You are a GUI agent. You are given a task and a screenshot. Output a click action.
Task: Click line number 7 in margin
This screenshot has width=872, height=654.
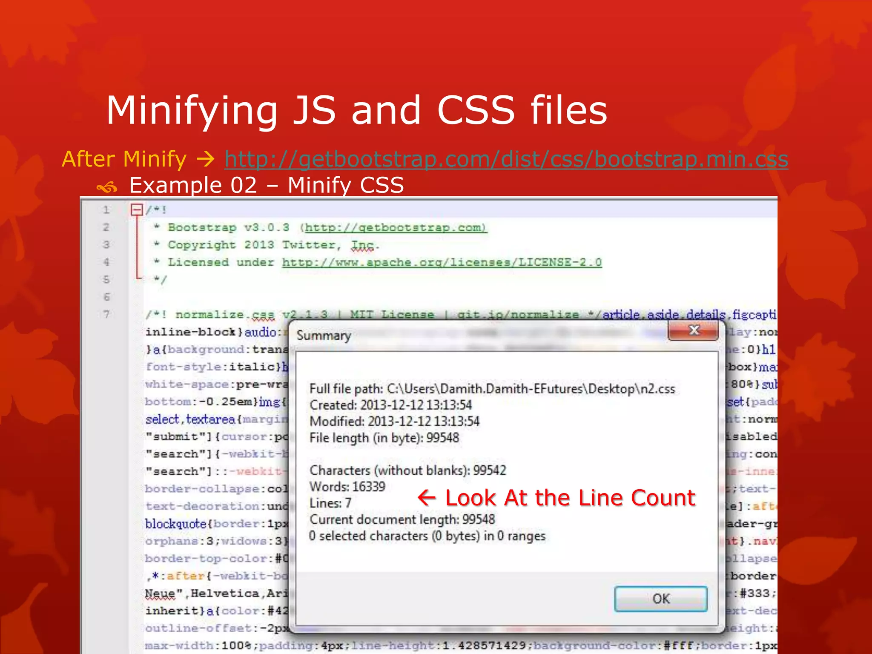tap(106, 315)
